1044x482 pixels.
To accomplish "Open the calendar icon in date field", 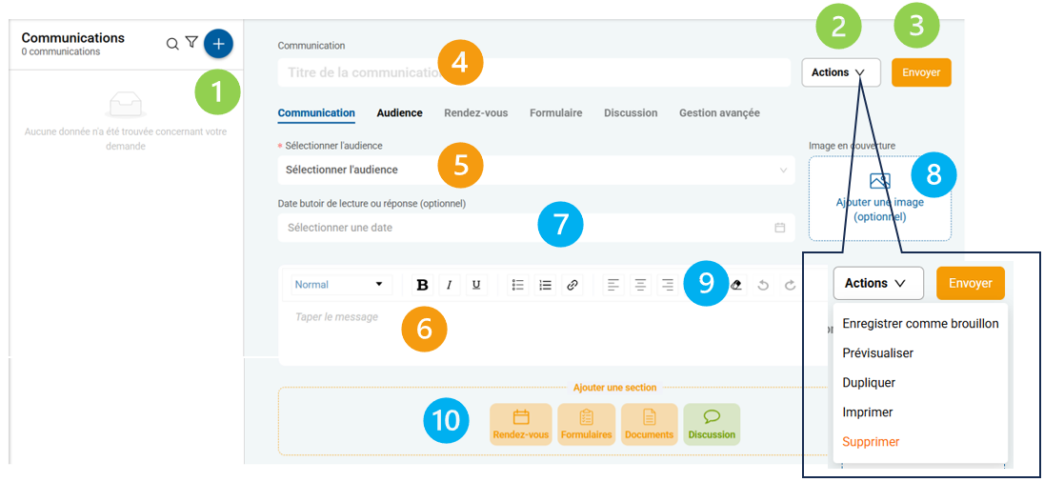I will (x=780, y=228).
